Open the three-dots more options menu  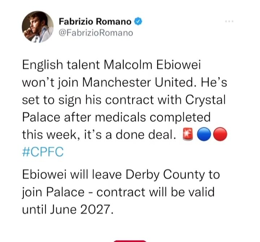pos(230,21)
